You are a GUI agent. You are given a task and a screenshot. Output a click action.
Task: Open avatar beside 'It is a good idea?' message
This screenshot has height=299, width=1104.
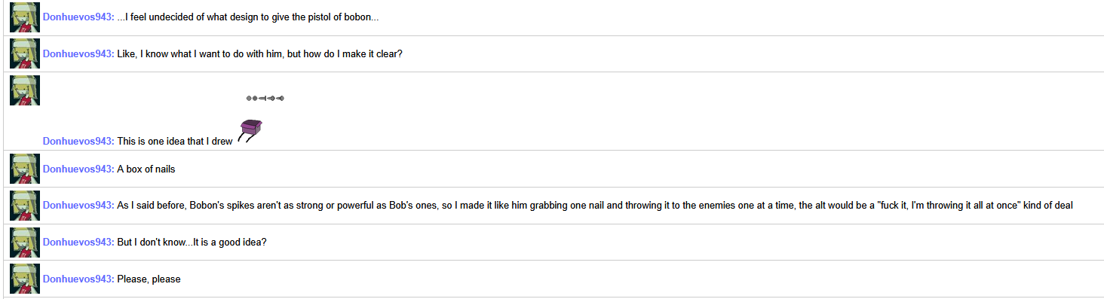point(25,243)
